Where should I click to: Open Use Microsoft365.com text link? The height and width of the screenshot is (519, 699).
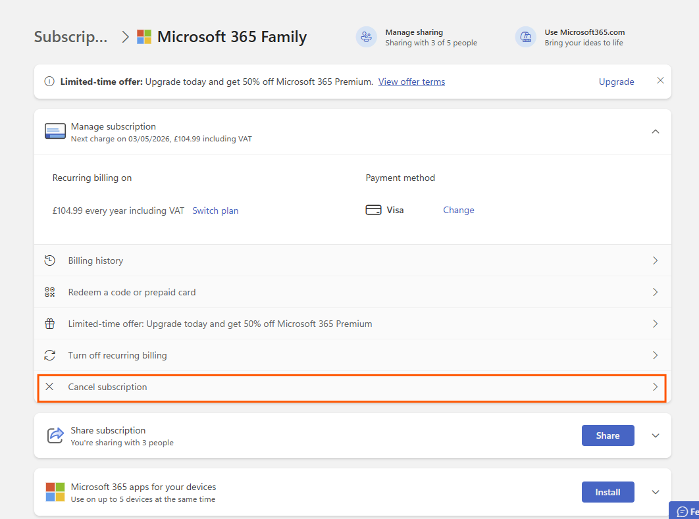click(584, 32)
